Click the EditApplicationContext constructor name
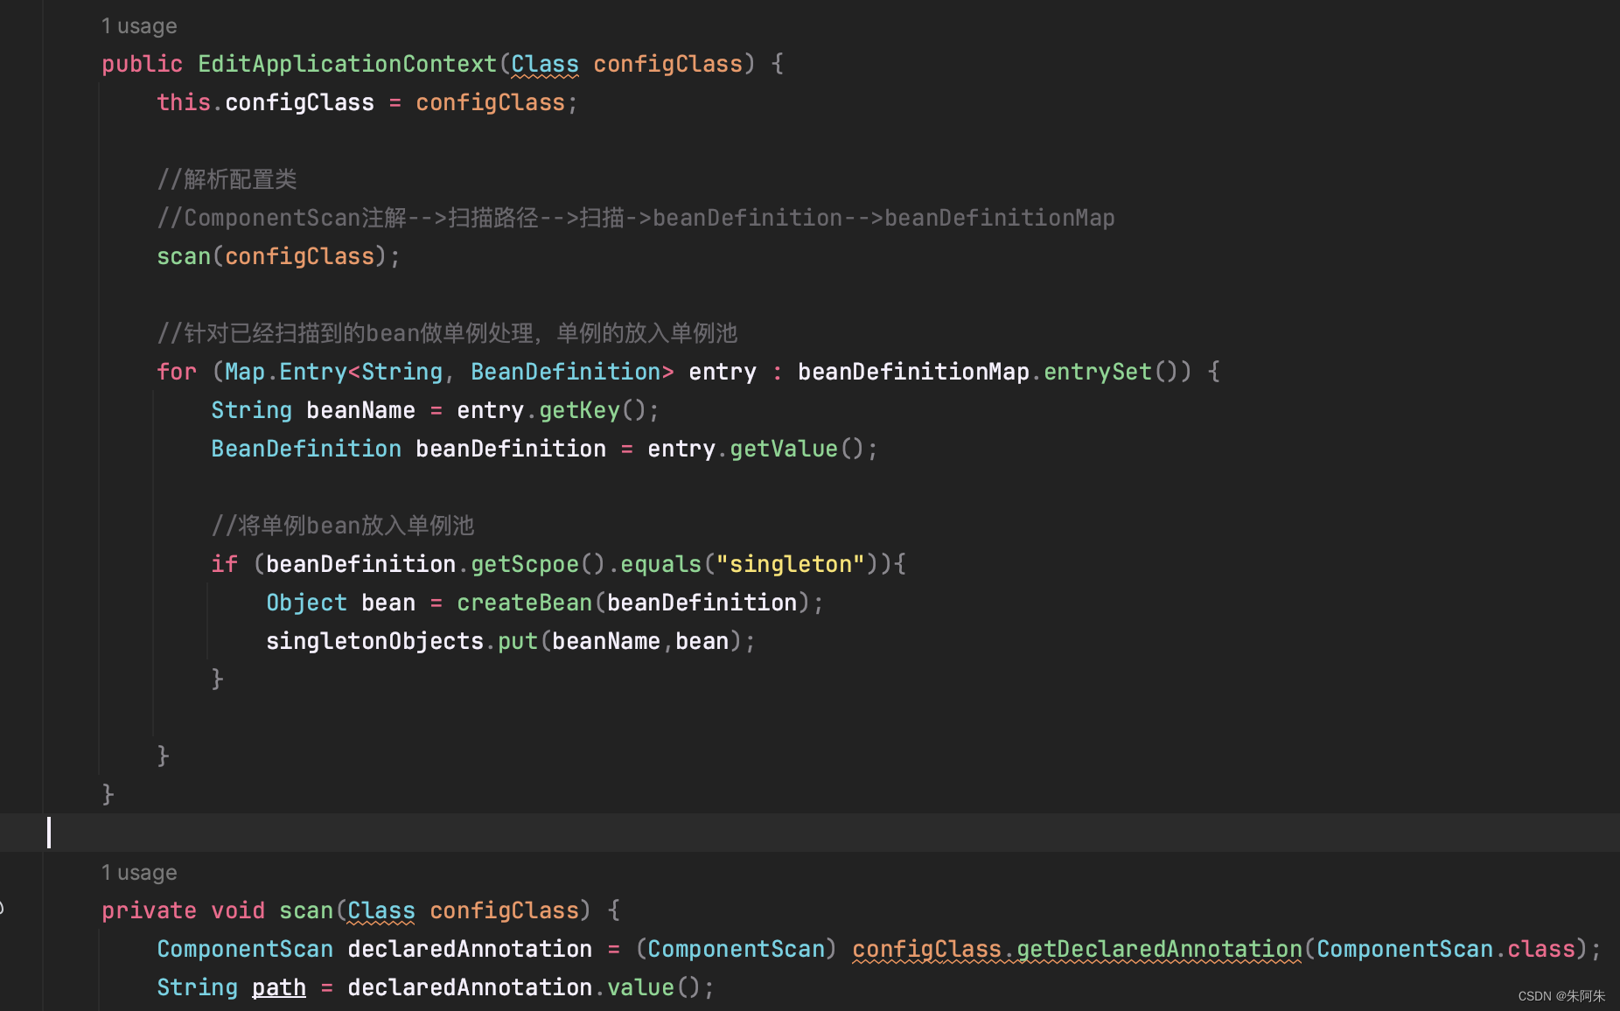The height and width of the screenshot is (1011, 1620). (x=347, y=64)
